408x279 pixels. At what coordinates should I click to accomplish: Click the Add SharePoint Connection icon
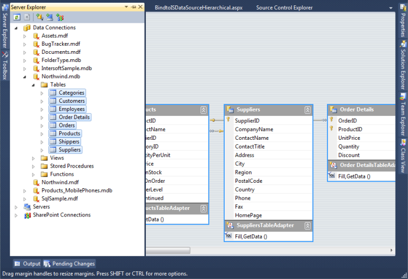[60, 17]
